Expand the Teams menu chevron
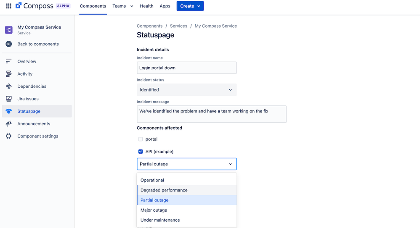Screen dimensions: 420x228 pyautogui.click(x=132, y=6)
